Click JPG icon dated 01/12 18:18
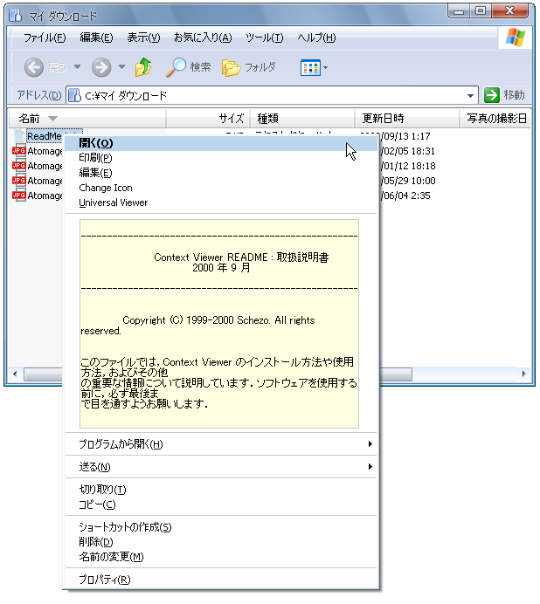This screenshot has height=604, width=540. click(19, 166)
